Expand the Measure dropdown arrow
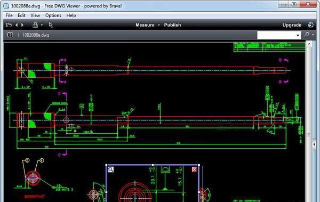320x202 pixels. (159, 25)
